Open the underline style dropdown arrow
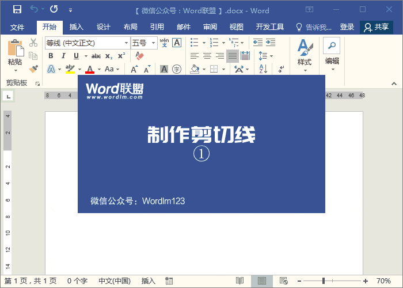 86,56
